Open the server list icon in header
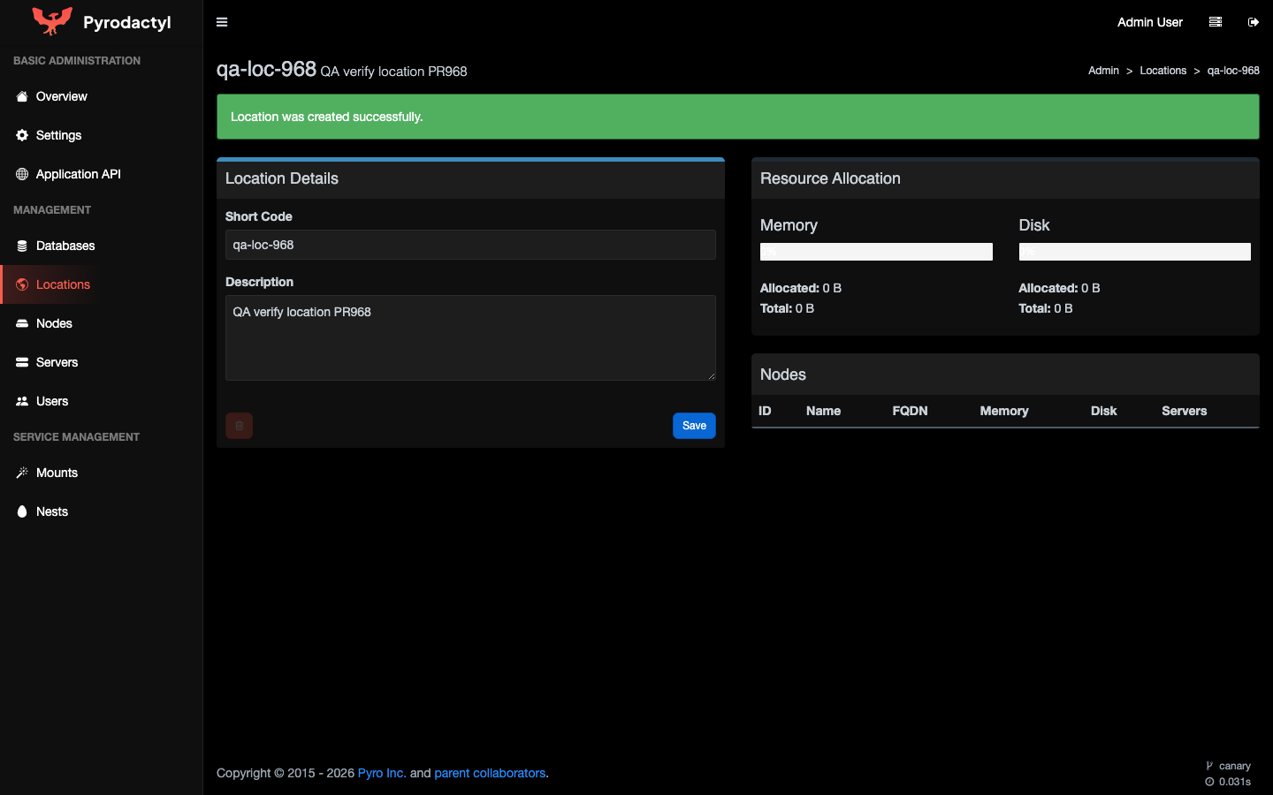 click(1216, 22)
